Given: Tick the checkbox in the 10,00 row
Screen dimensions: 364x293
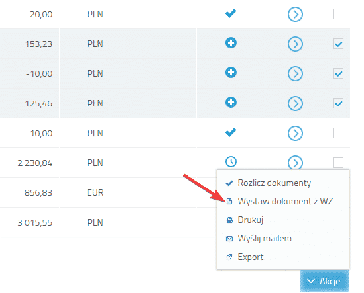Looking at the screenshot, I should click(x=338, y=133).
